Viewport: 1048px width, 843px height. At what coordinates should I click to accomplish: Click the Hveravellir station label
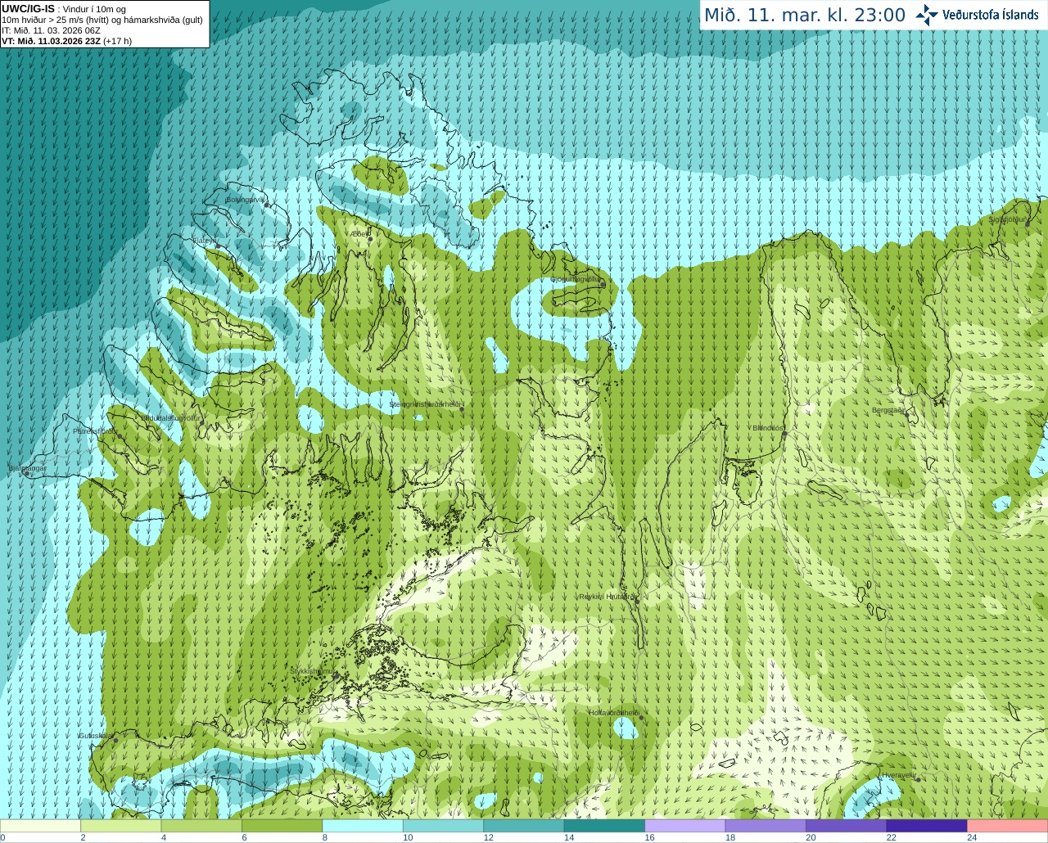click(898, 774)
